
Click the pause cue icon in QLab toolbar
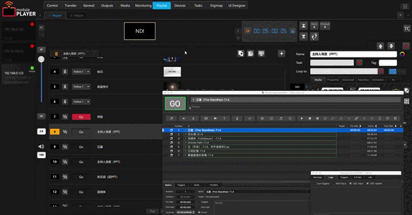point(318,118)
